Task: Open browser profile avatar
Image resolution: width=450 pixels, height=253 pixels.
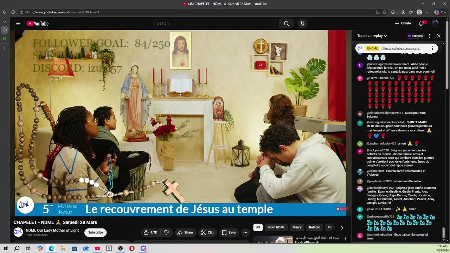Action: point(419,12)
